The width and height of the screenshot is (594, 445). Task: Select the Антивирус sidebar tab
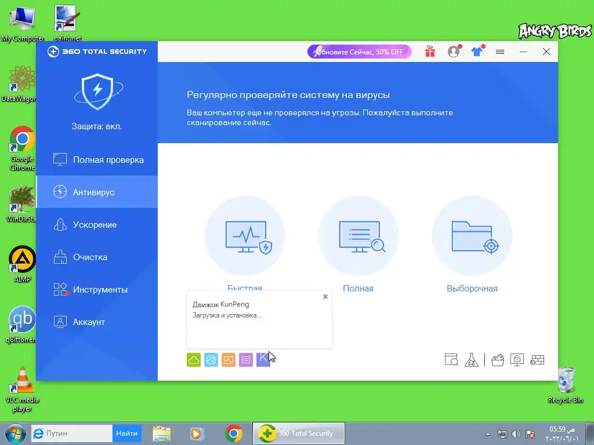97,192
